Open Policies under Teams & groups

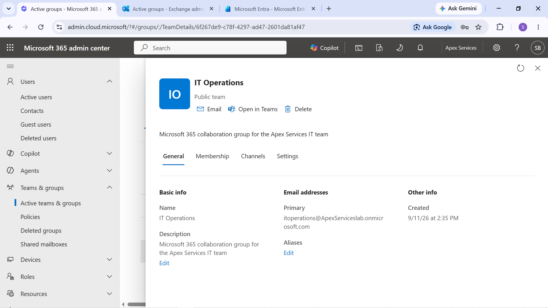click(x=30, y=217)
